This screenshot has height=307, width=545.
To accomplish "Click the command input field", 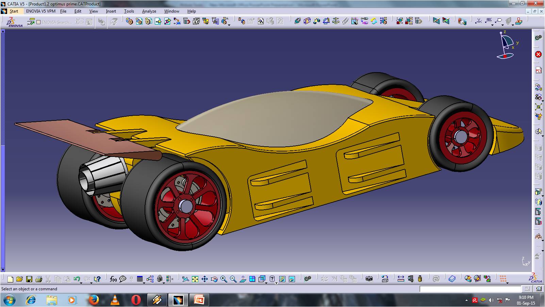I will coord(470,289).
